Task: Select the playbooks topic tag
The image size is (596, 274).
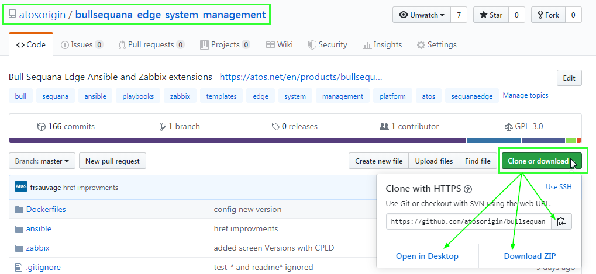Action: point(139,96)
